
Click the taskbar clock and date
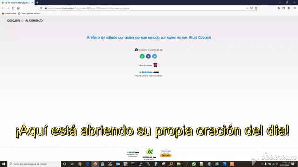284,164
